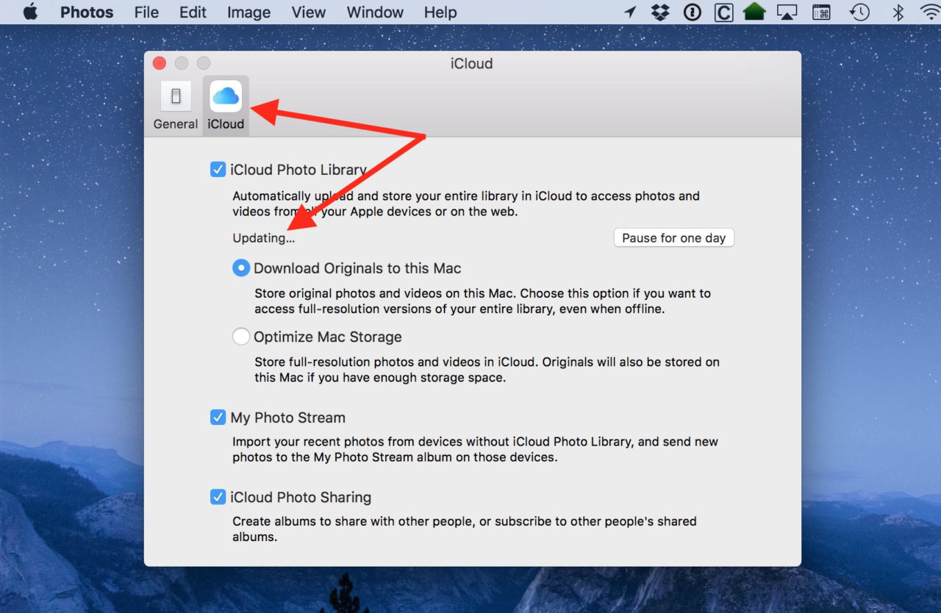
Task: Click the iCloud Photo Sharing label
Action: click(x=301, y=498)
